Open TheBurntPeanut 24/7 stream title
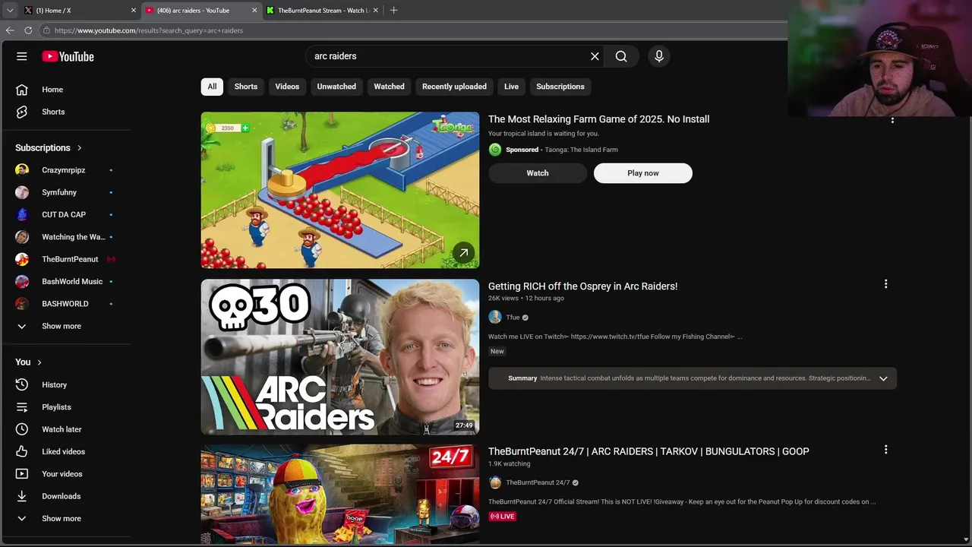Viewport: 972px width, 547px height. click(649, 451)
